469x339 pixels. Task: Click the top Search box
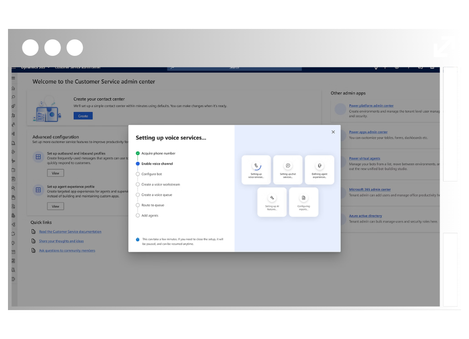click(234, 68)
